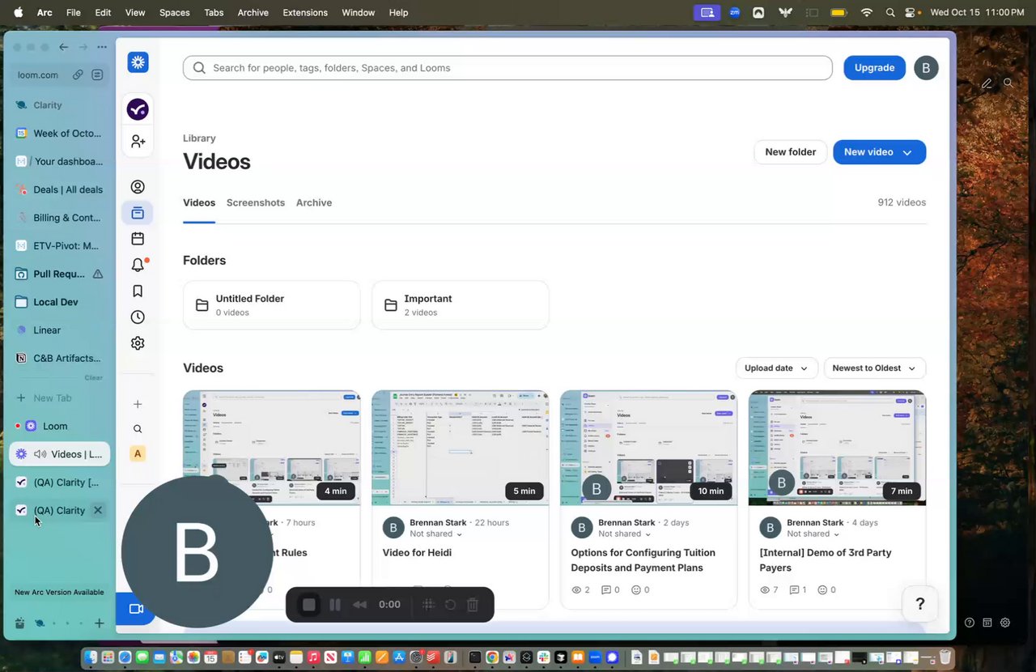
Task: Click Wi-Fi icon in menu bar
Action: click(867, 12)
